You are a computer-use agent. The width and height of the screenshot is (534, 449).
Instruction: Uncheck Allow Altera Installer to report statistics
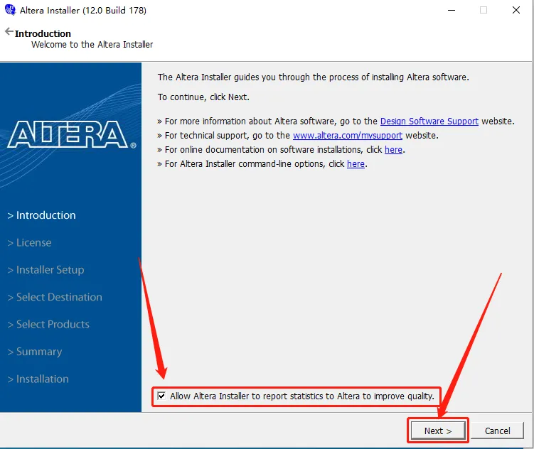(x=161, y=396)
